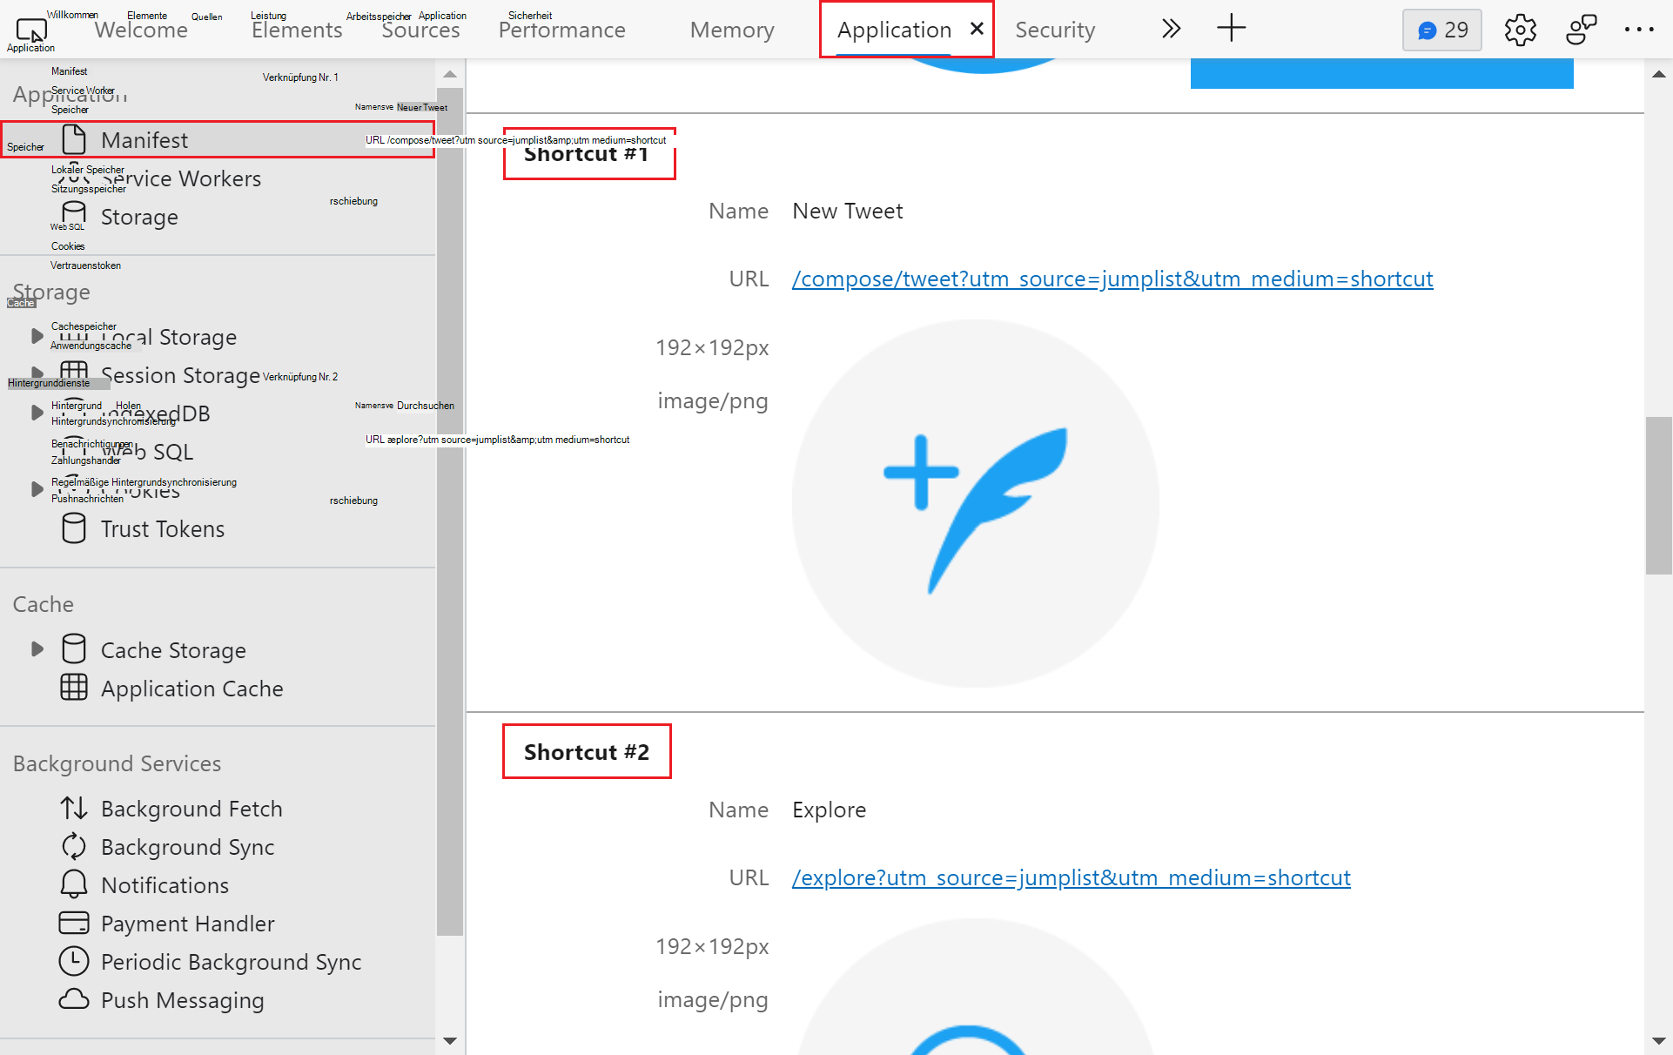Screen dimensions: 1673x1055
Task: Click the "Shortcut #2" heading
Action: (x=587, y=751)
